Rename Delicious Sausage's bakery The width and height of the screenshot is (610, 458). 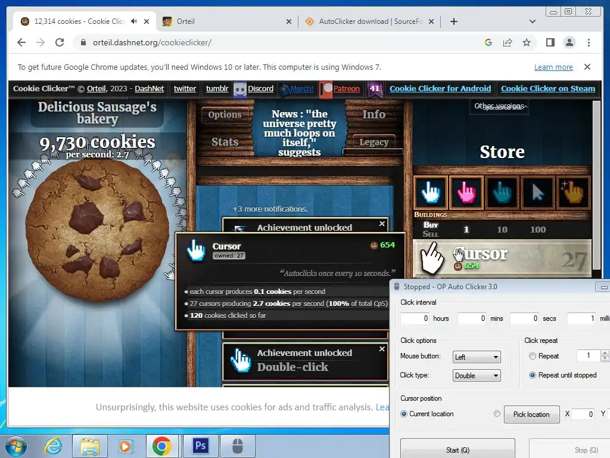click(x=97, y=113)
